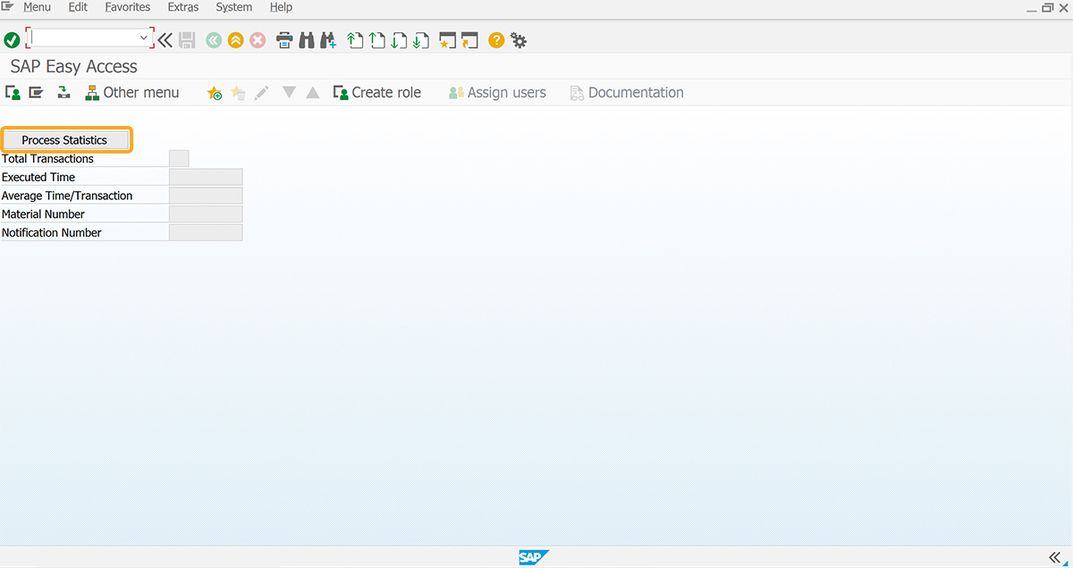Screen dimensions: 1073x568
Task: Click the Average Time/Transaction value field
Action: tap(206, 196)
